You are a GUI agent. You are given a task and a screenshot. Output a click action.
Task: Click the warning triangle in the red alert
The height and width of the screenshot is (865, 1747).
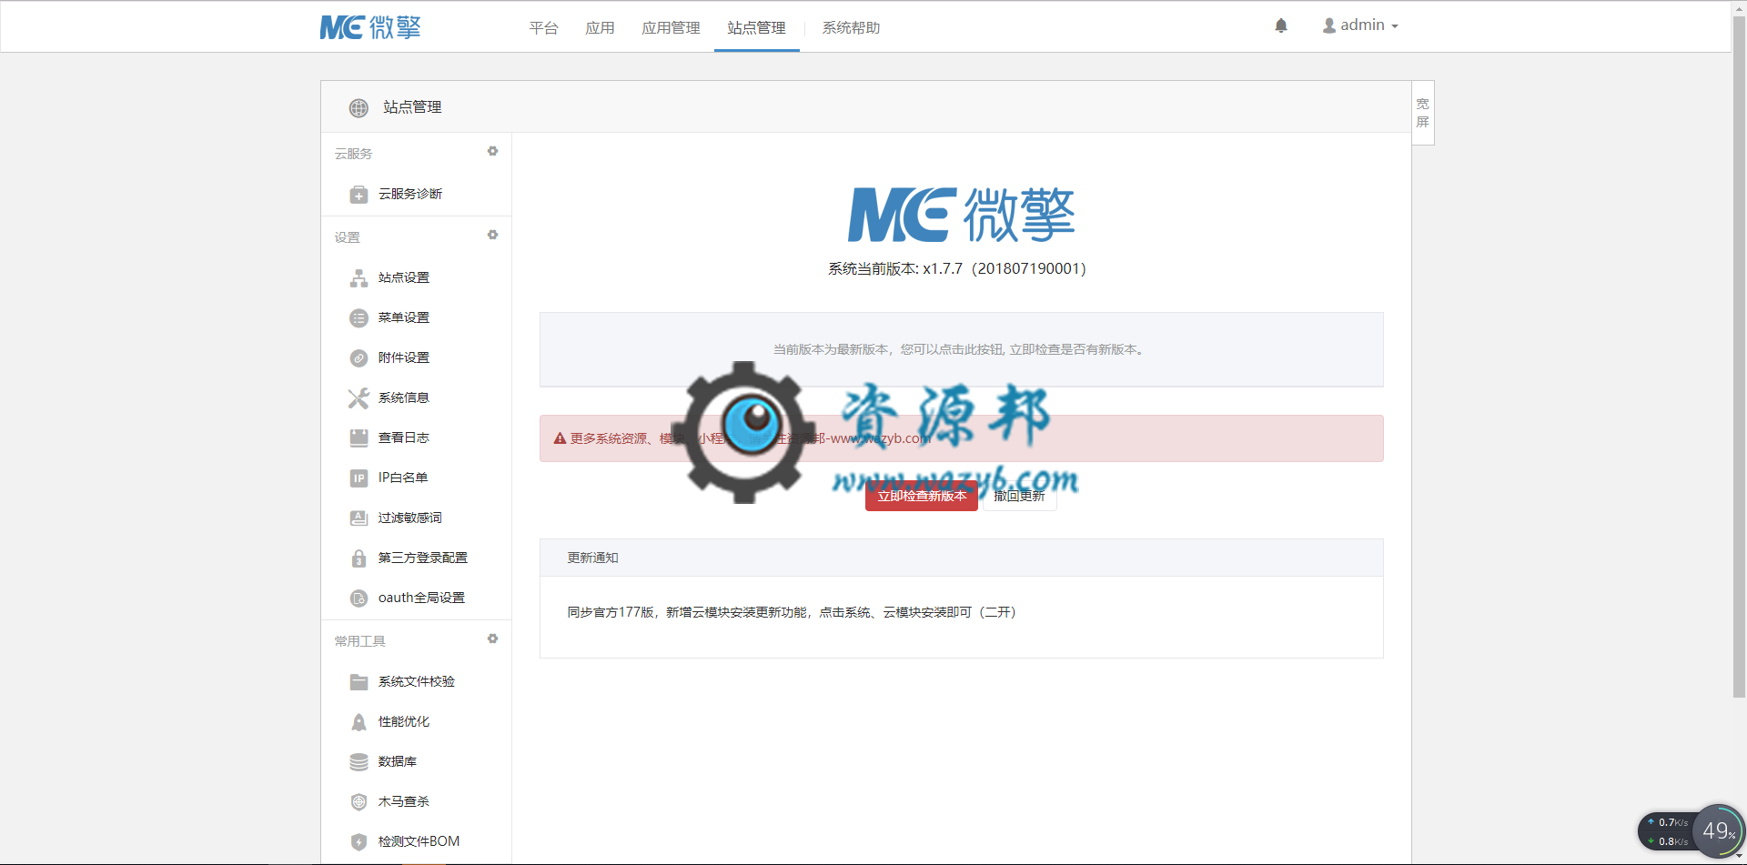[560, 438]
